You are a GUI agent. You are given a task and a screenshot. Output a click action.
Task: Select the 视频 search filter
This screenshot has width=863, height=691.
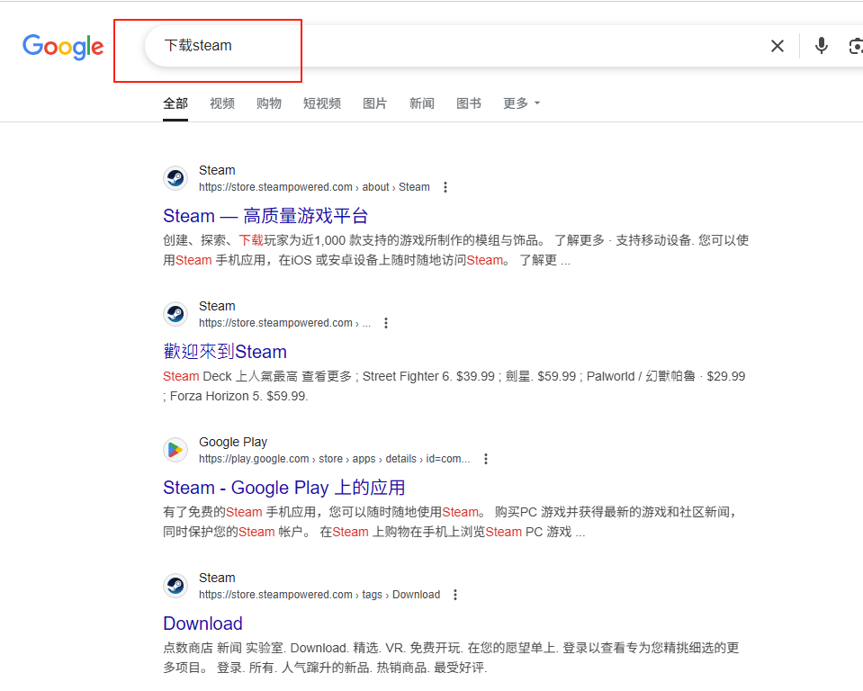[x=221, y=103]
